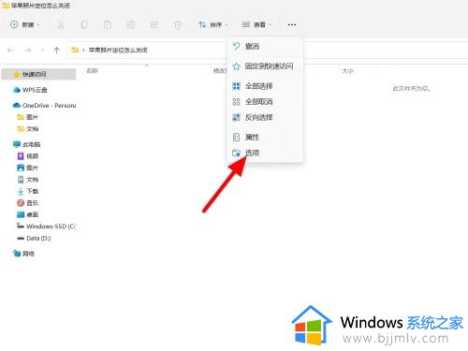Click the Cut scissors icon
The image size is (468, 351).
(x=61, y=24)
